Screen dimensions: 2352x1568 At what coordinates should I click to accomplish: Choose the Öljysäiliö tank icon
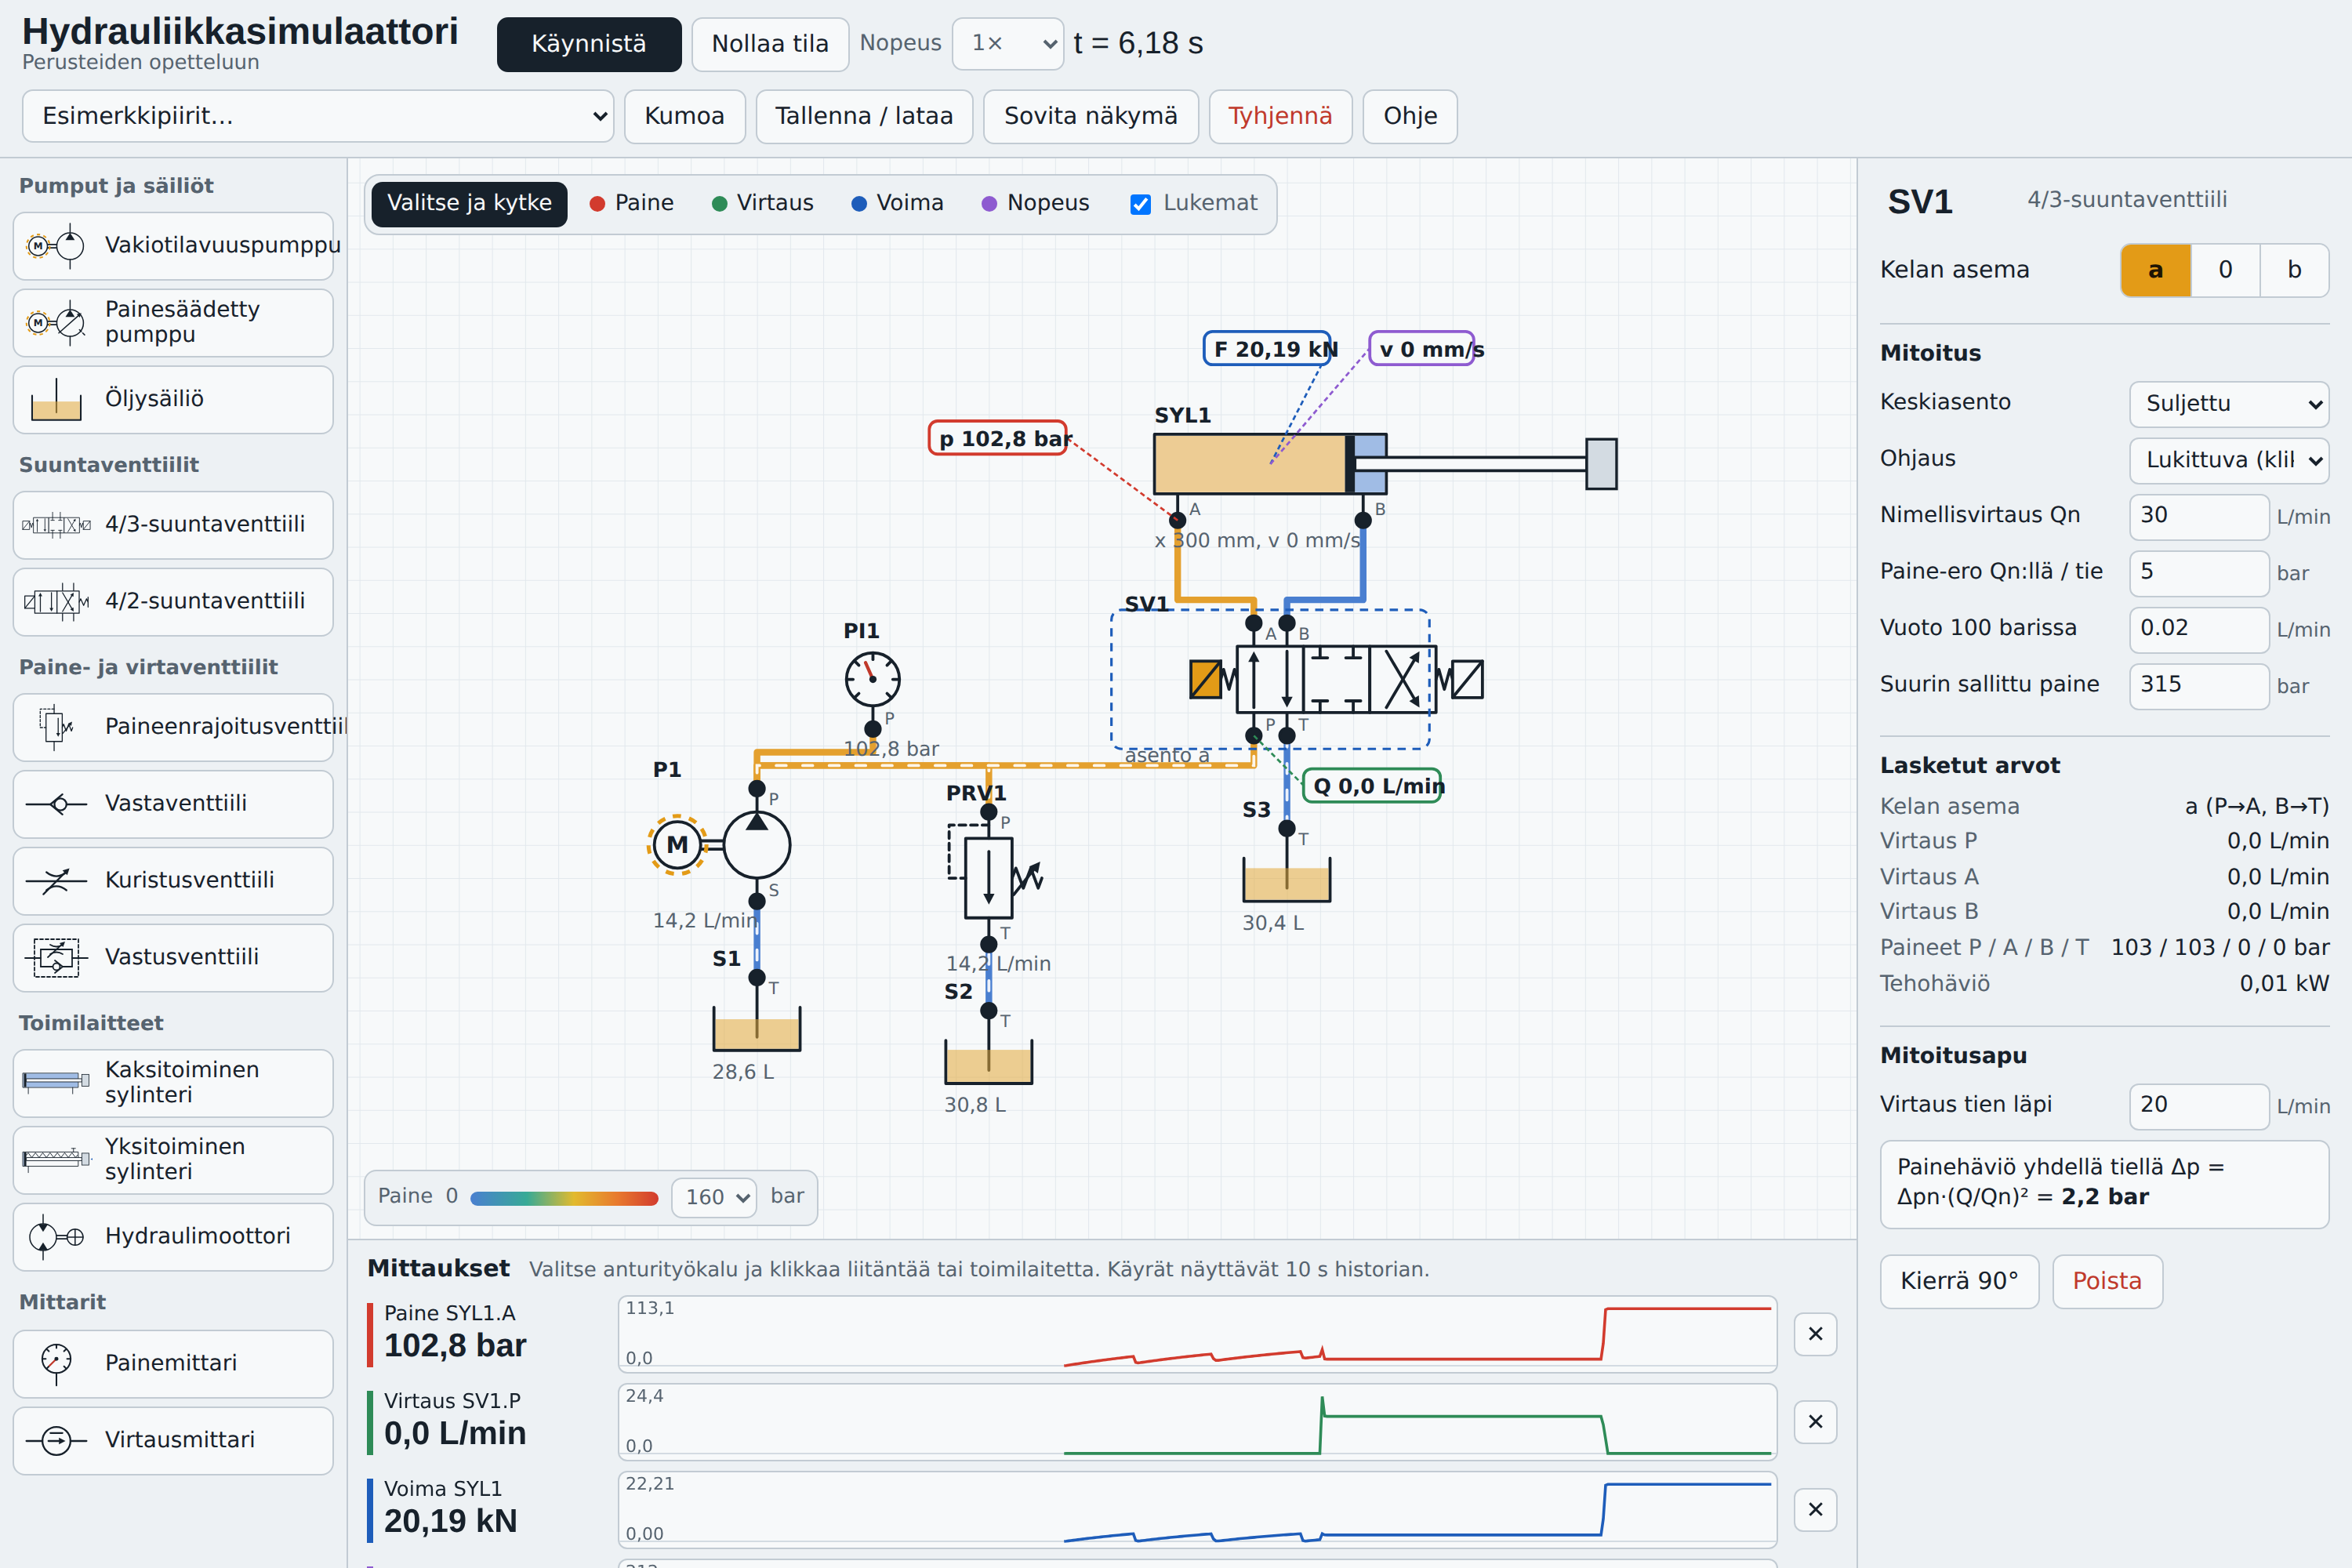pos(56,399)
